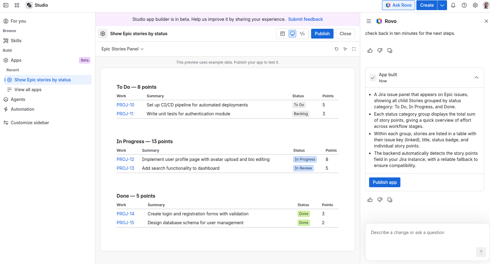Switch to the desktop preview view toggle
The height and width of the screenshot is (264, 490).
click(292, 34)
